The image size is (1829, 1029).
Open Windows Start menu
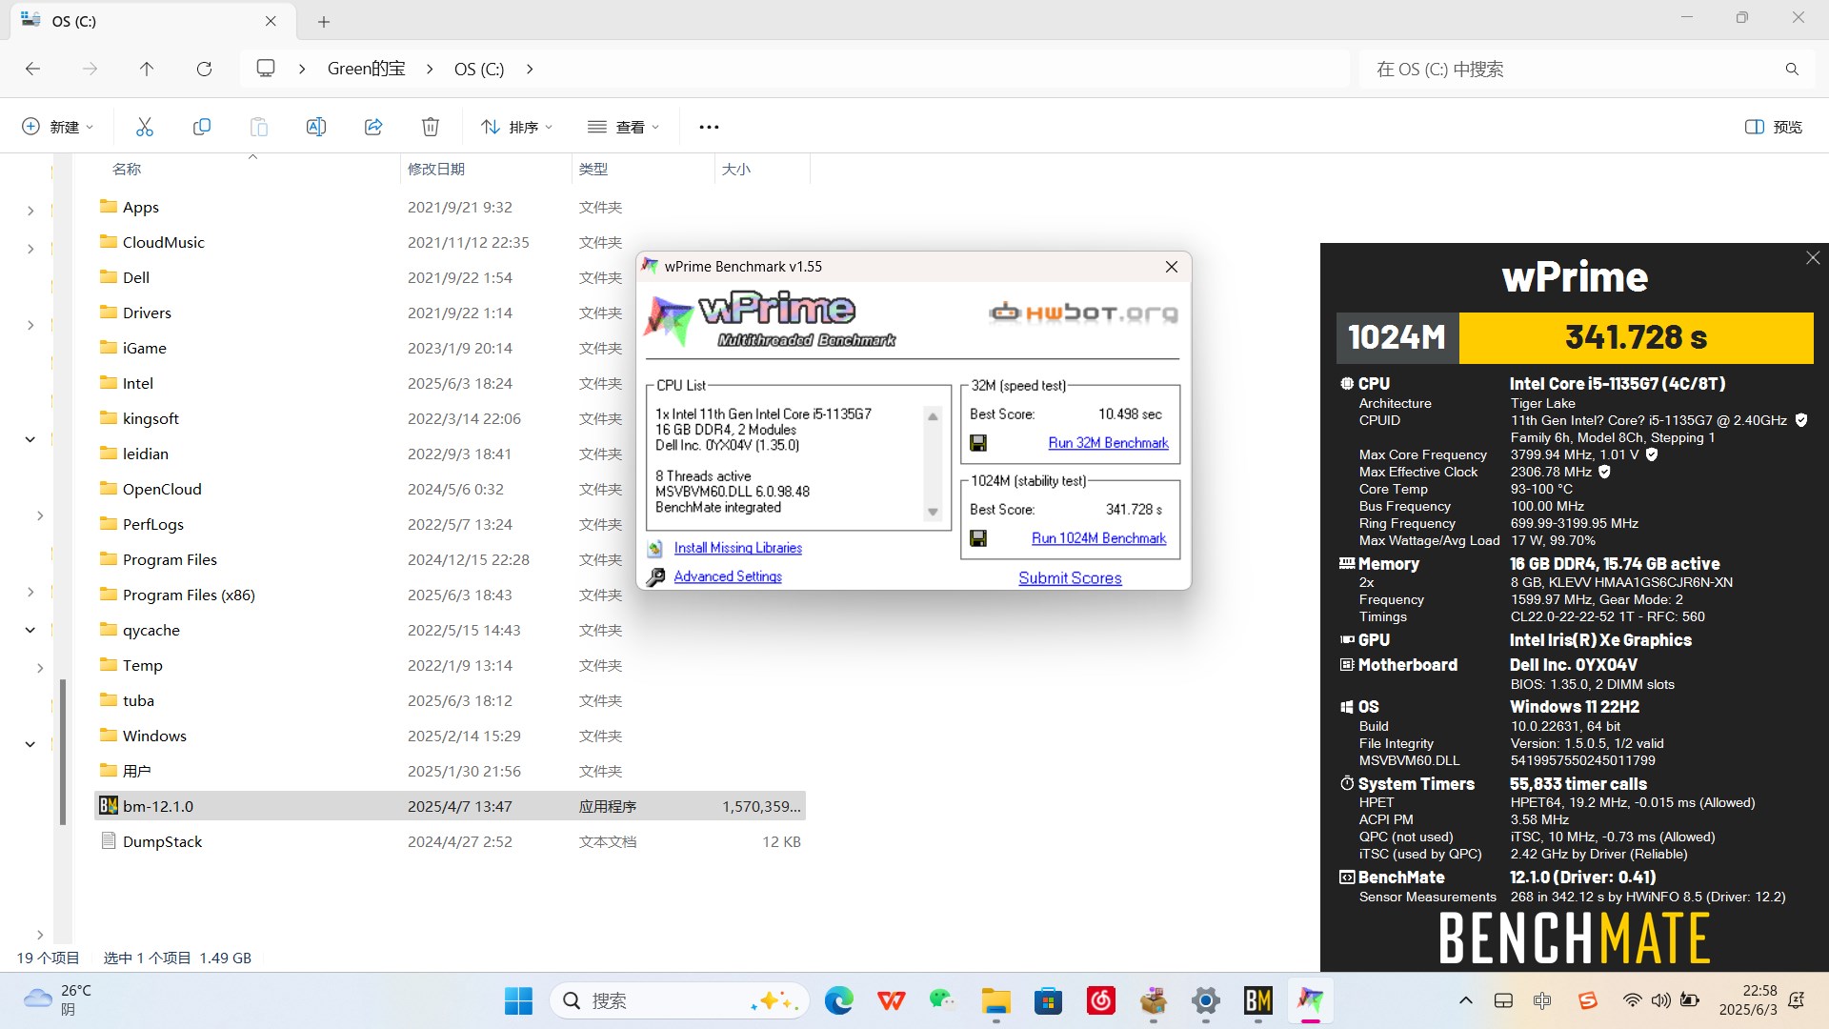(x=518, y=1000)
